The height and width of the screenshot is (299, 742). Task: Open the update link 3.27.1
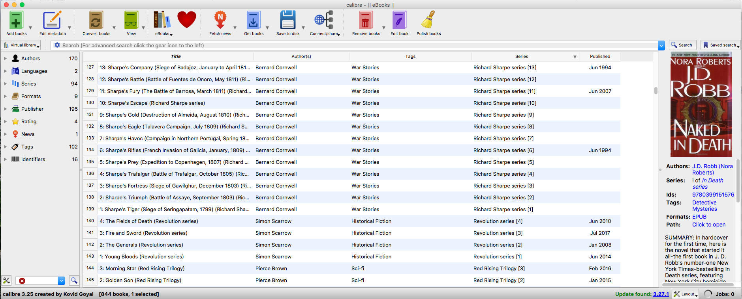[x=661, y=294]
